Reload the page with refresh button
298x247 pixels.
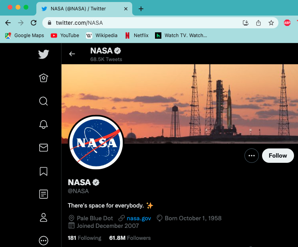point(34,23)
